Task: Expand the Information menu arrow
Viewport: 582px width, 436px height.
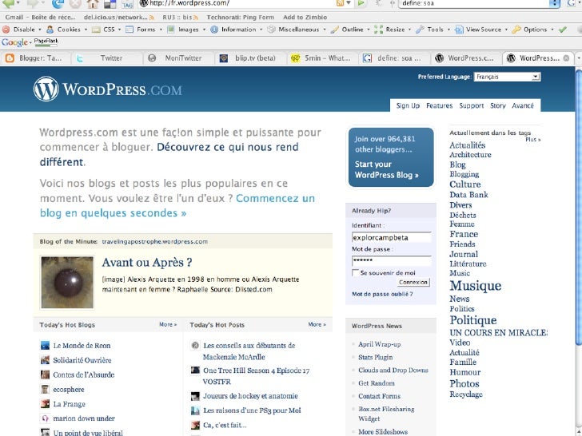Action: tap(261, 30)
